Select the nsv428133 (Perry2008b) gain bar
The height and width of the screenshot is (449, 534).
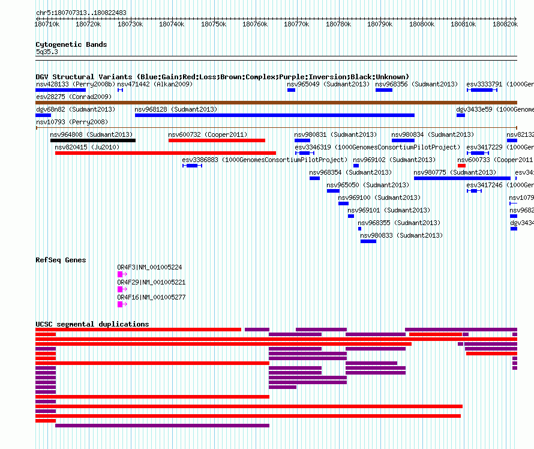pyautogui.click(x=61, y=90)
